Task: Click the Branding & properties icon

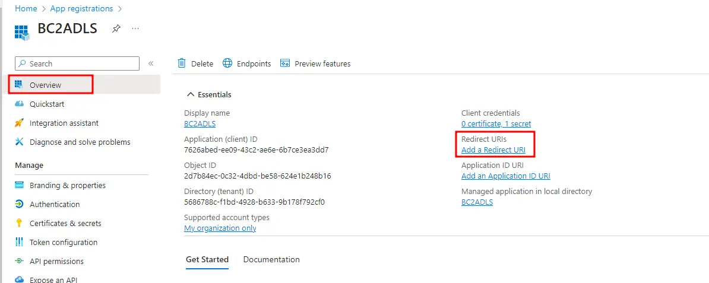Action: [19, 185]
